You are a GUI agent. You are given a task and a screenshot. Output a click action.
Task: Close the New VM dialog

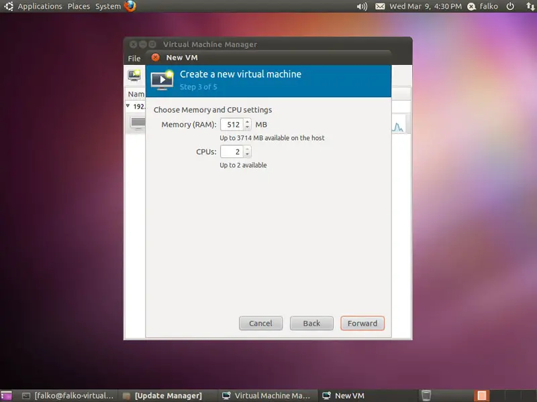coord(156,58)
